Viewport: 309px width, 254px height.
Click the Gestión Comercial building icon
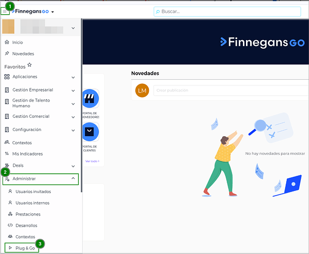pyautogui.click(x=7, y=116)
